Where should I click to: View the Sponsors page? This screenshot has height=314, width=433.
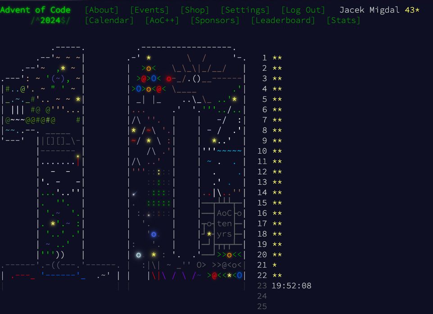click(x=215, y=20)
